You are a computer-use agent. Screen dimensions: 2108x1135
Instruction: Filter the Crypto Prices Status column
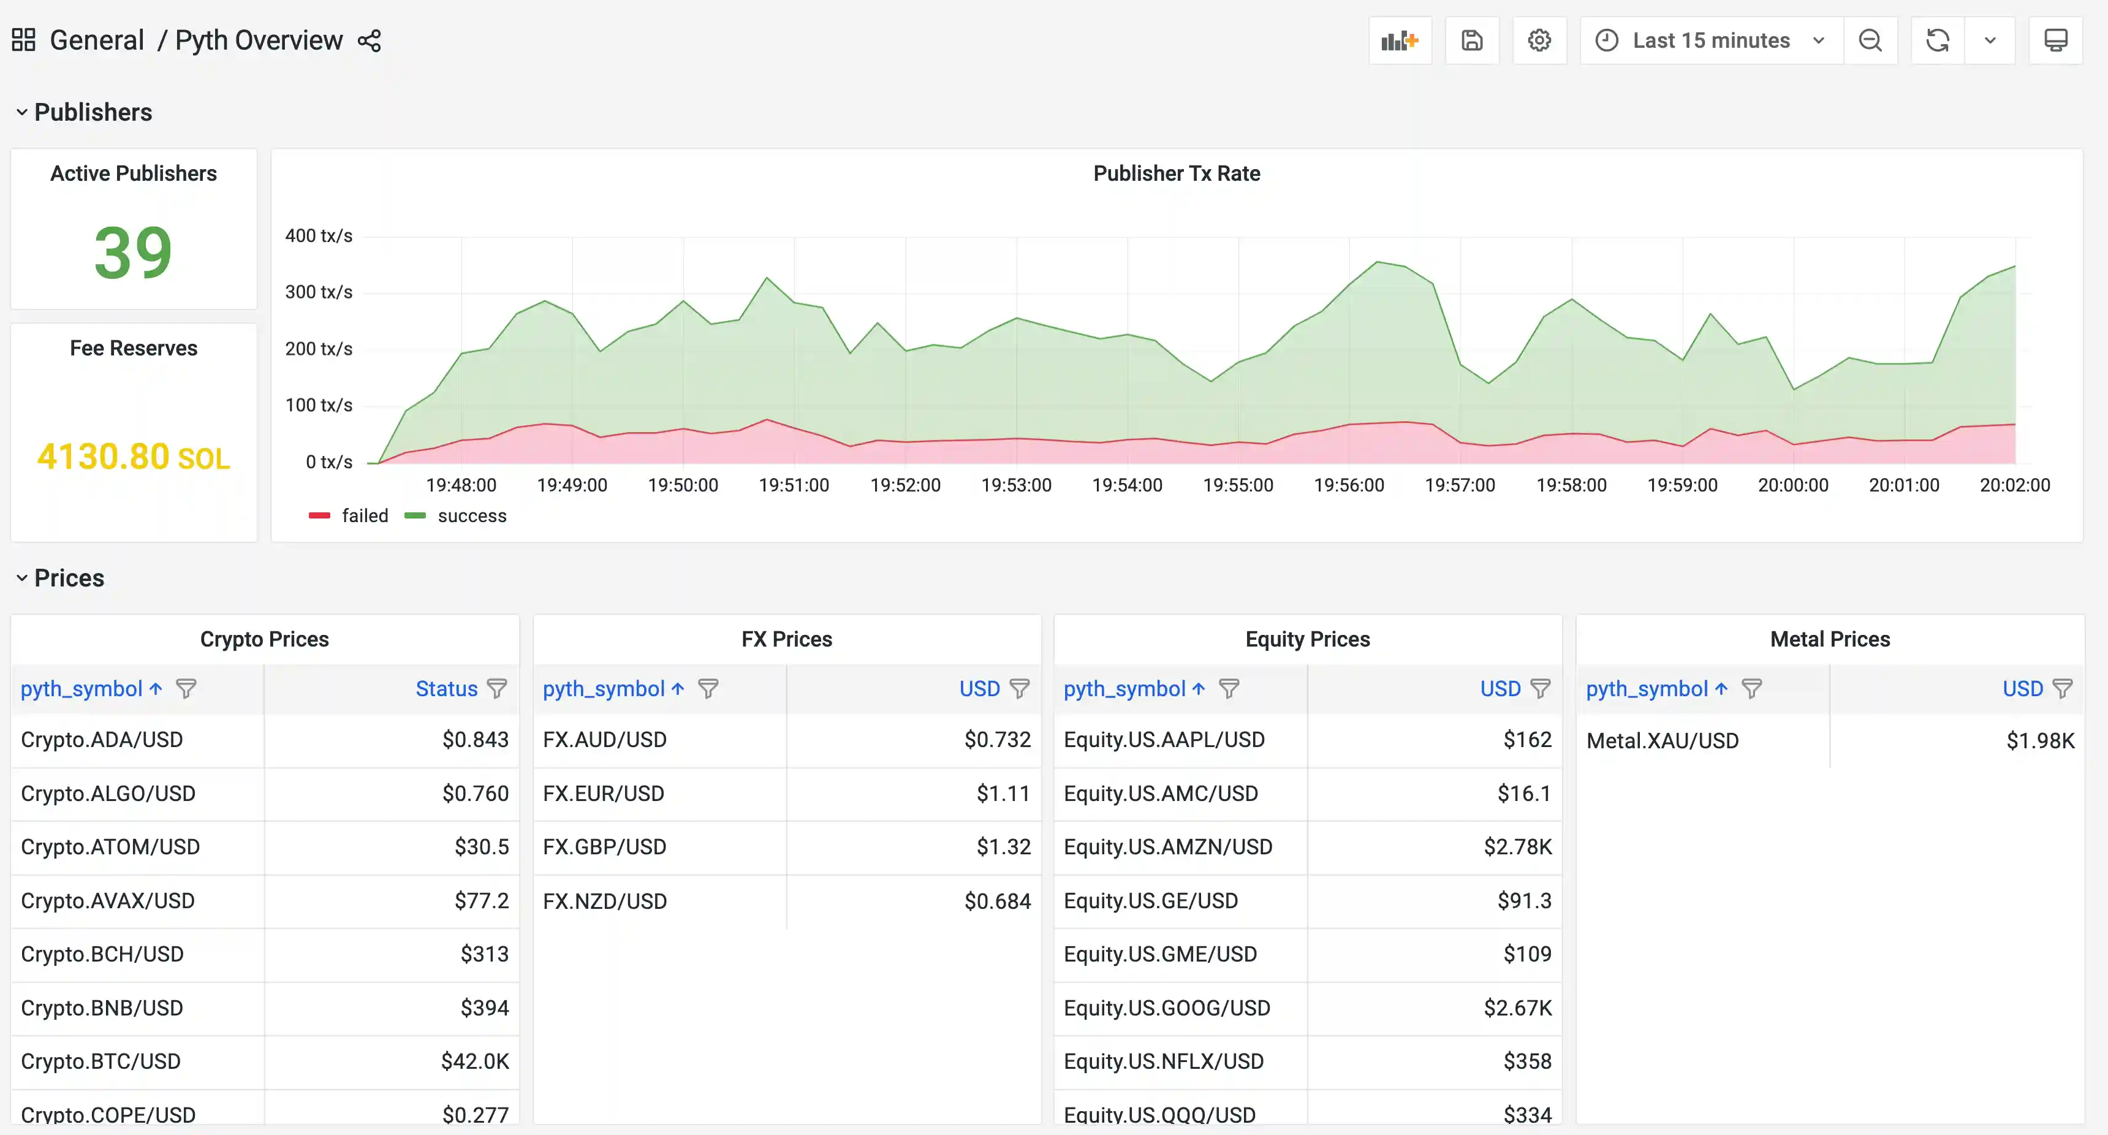pyautogui.click(x=497, y=689)
